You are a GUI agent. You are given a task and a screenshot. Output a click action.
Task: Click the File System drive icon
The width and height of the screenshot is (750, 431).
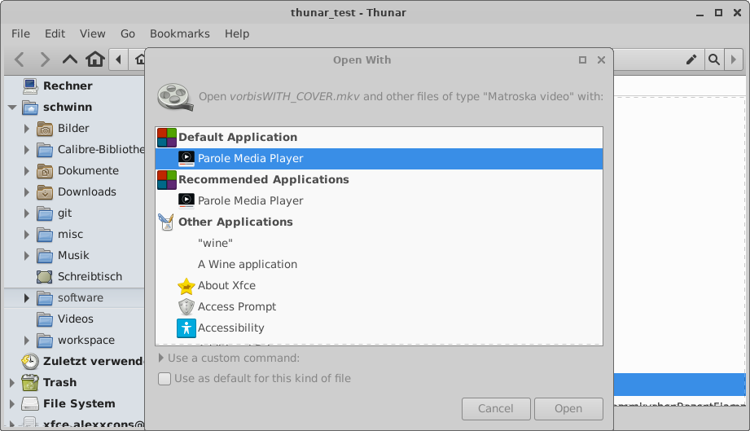(x=30, y=404)
